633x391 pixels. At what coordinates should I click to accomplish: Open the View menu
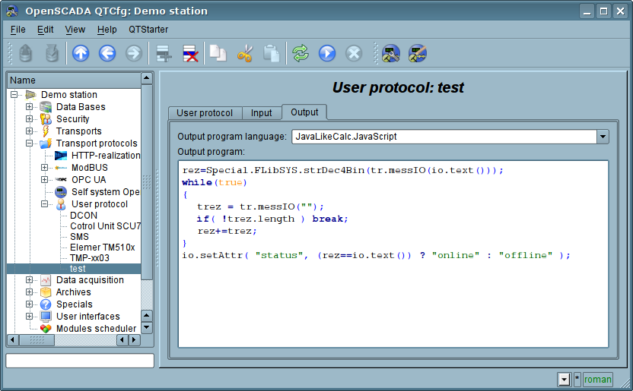pyautogui.click(x=75, y=30)
